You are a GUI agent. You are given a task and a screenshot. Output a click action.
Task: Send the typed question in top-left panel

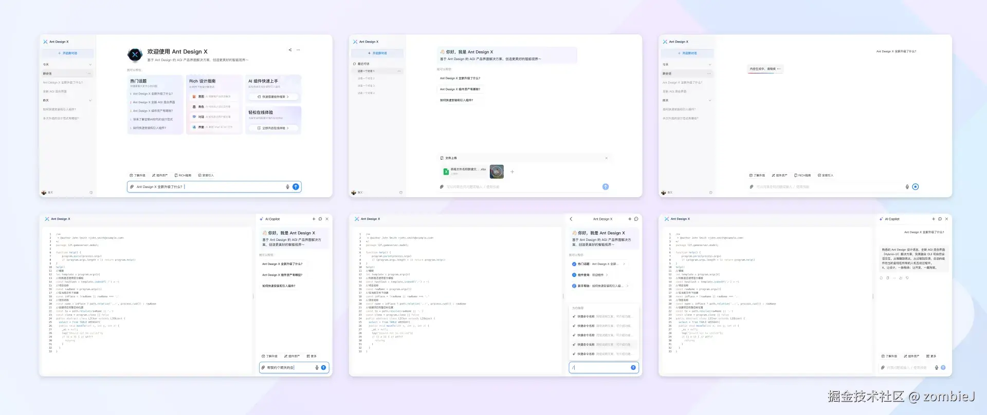click(296, 187)
